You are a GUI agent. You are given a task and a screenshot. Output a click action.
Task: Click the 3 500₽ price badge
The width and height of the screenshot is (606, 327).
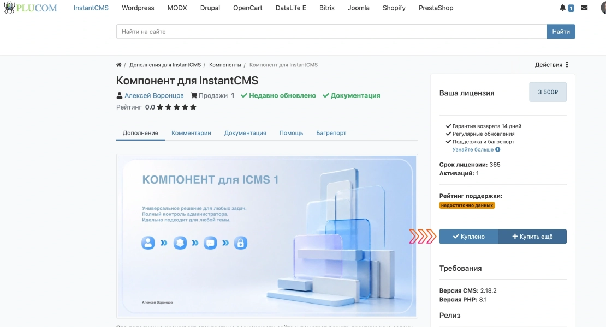548,92
